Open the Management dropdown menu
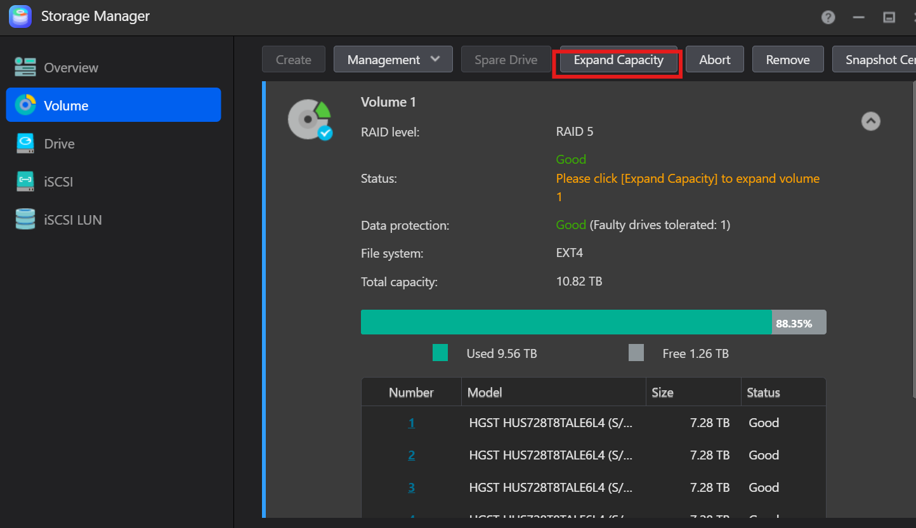This screenshot has height=528, width=916. pyautogui.click(x=393, y=60)
